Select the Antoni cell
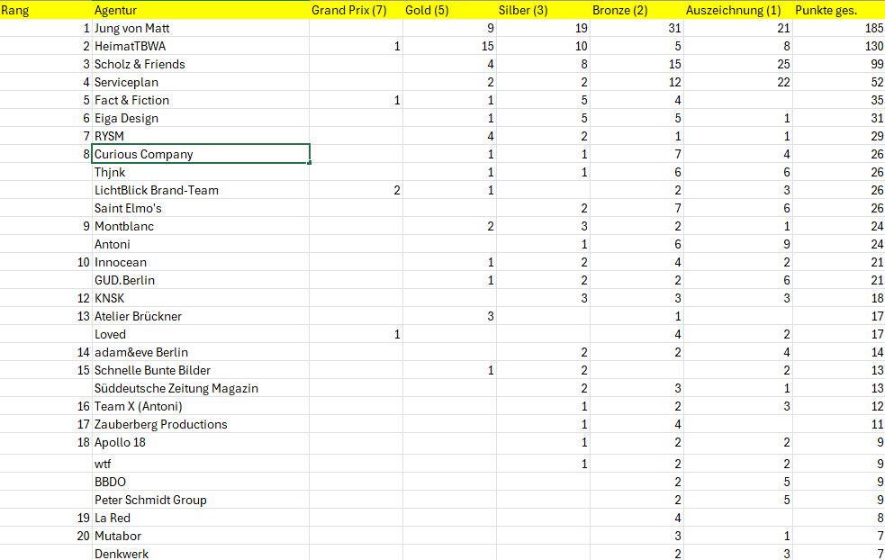The height and width of the screenshot is (560, 885). click(x=201, y=244)
